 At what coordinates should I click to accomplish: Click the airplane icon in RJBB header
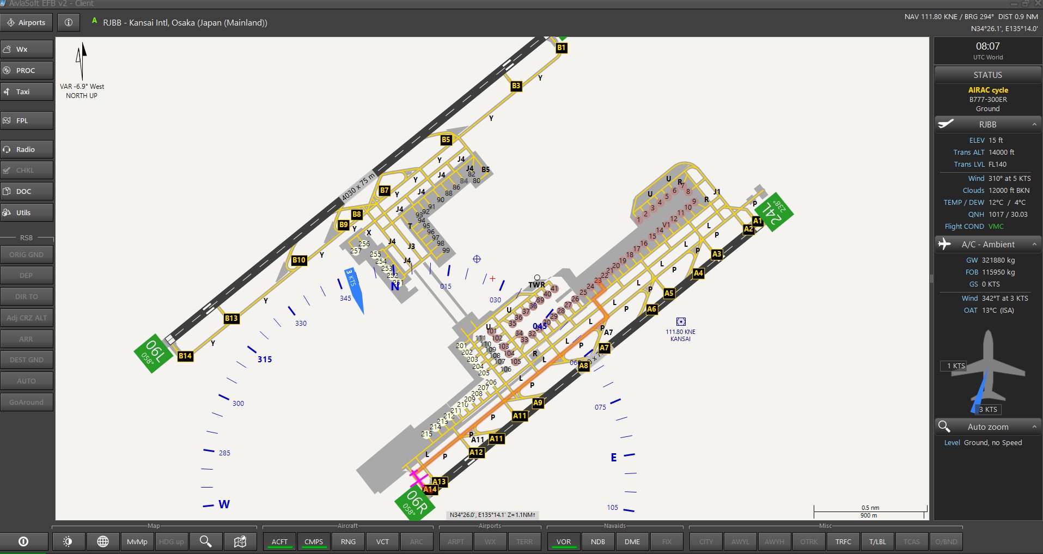point(946,124)
